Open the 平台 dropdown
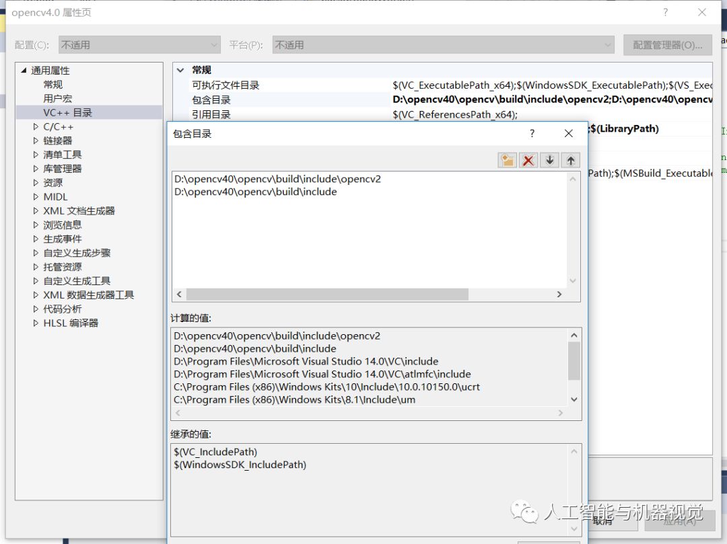 [x=443, y=45]
